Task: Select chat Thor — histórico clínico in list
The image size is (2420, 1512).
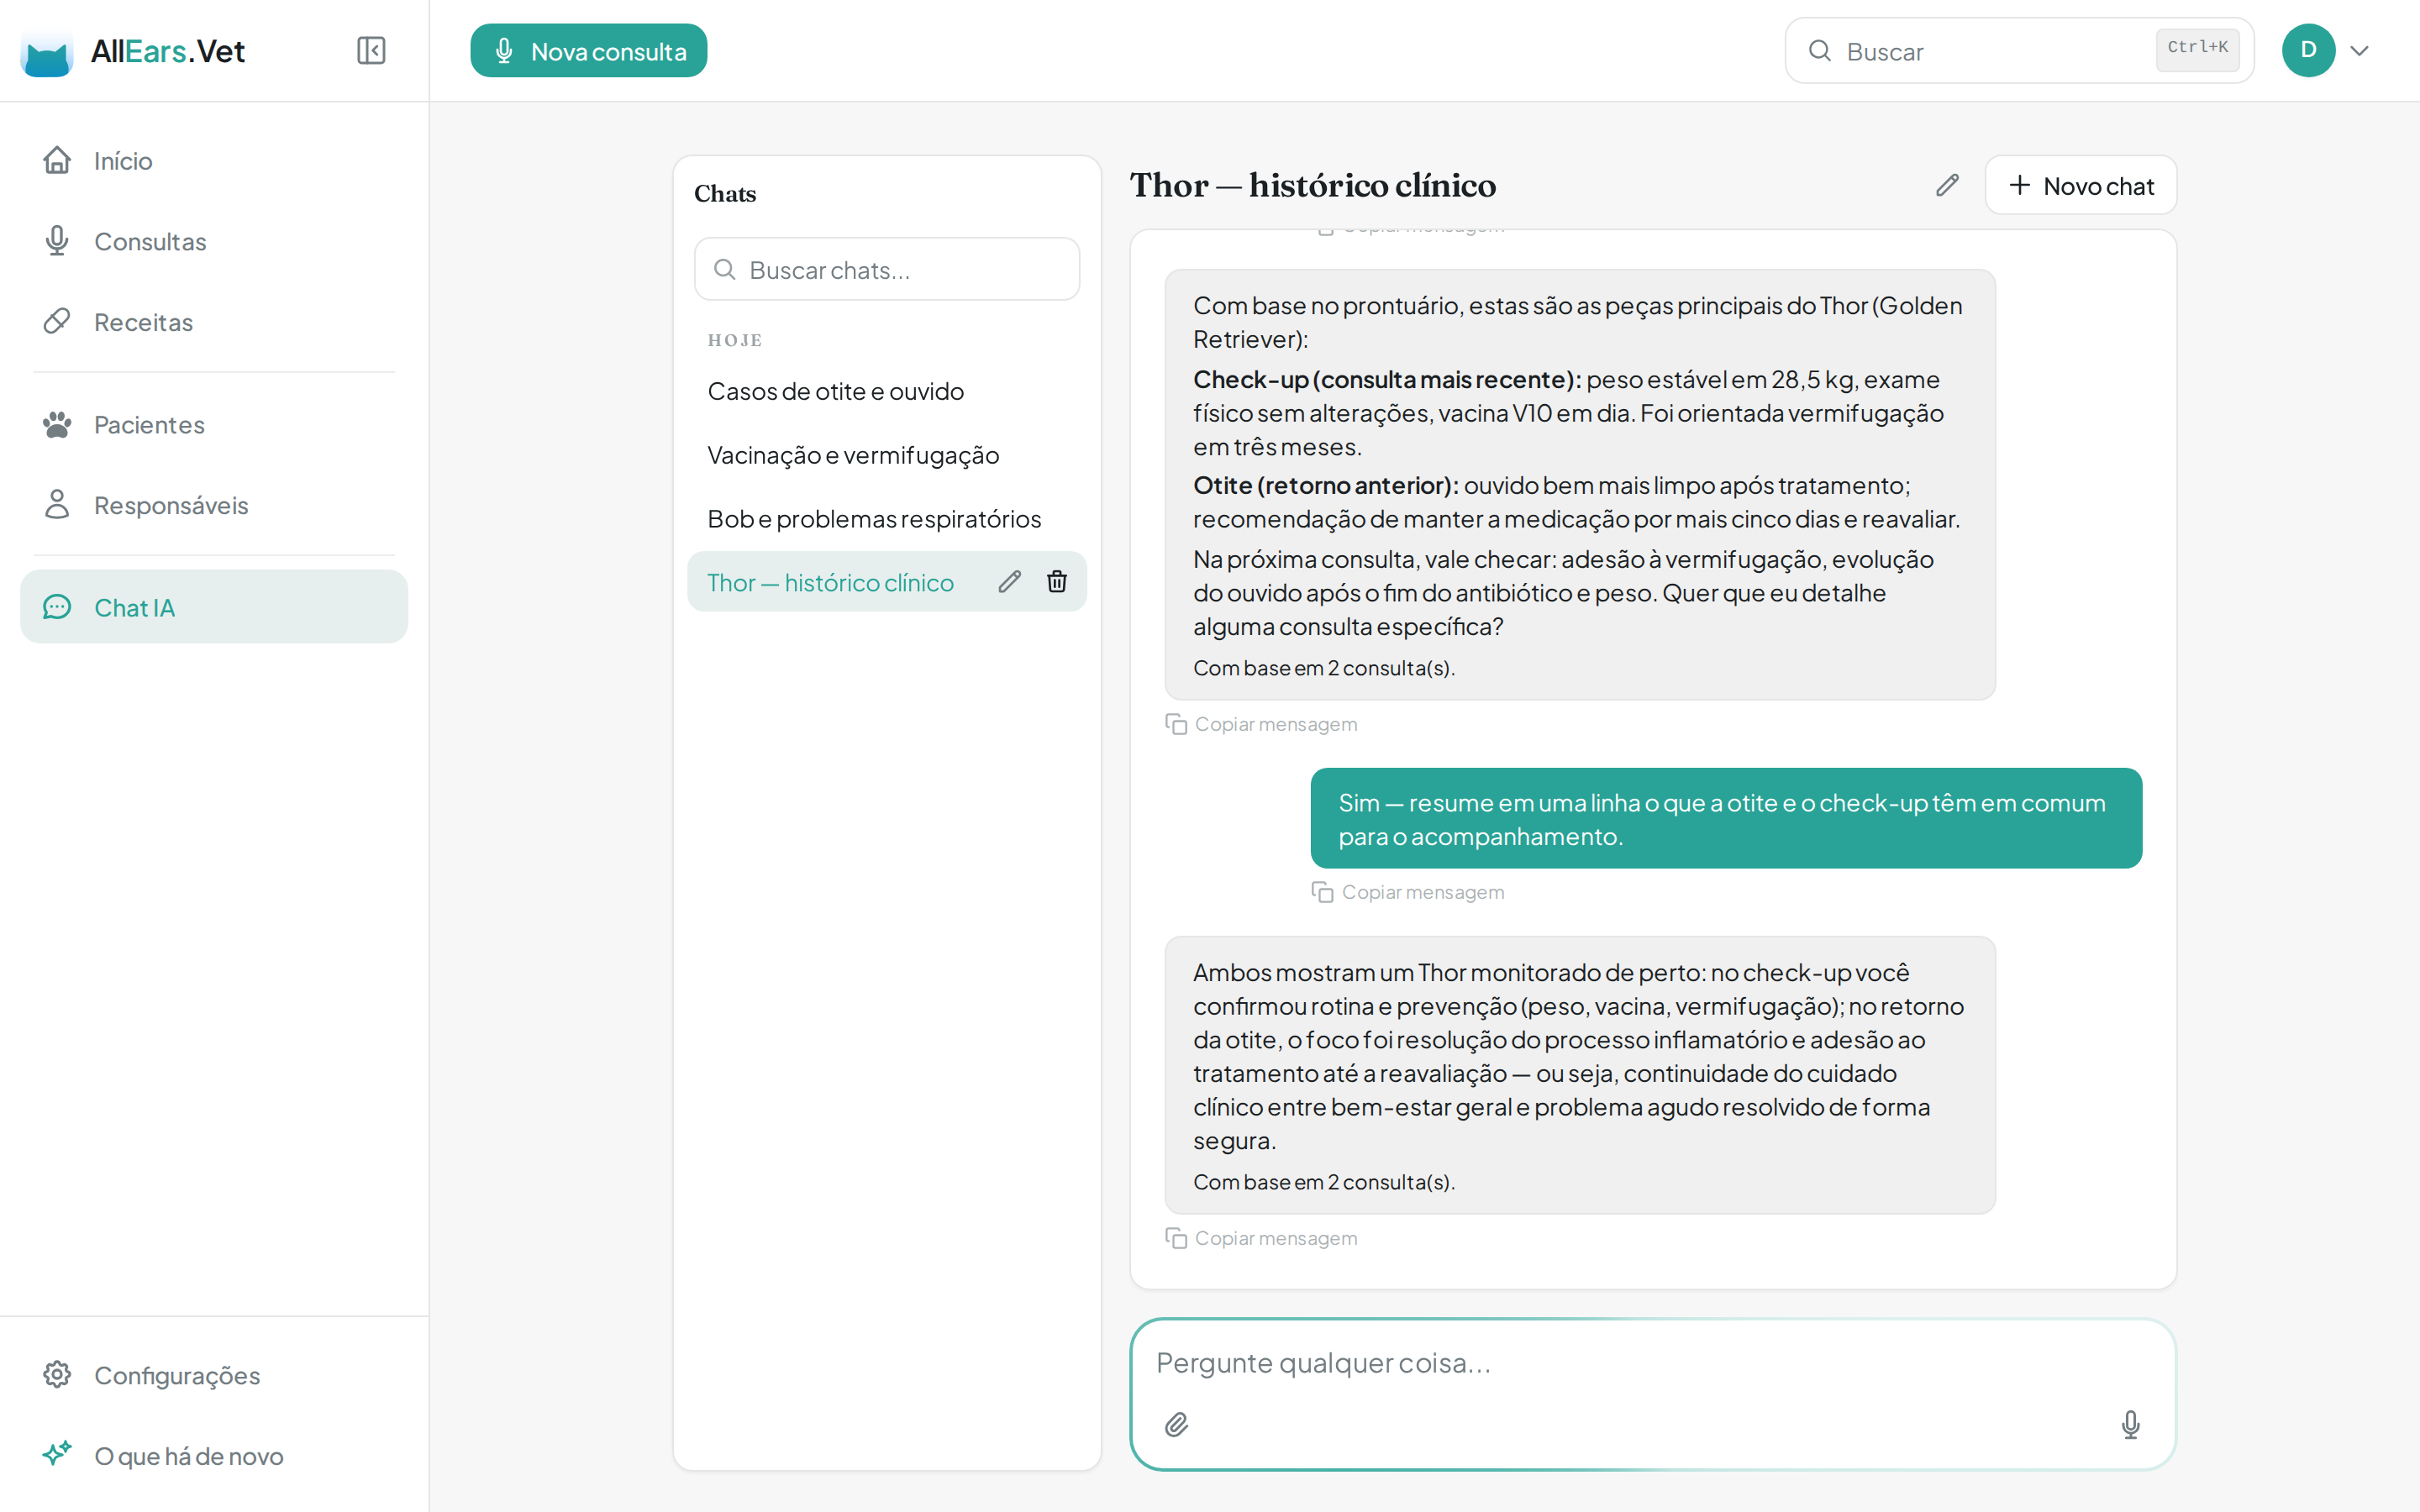Action: click(831, 582)
